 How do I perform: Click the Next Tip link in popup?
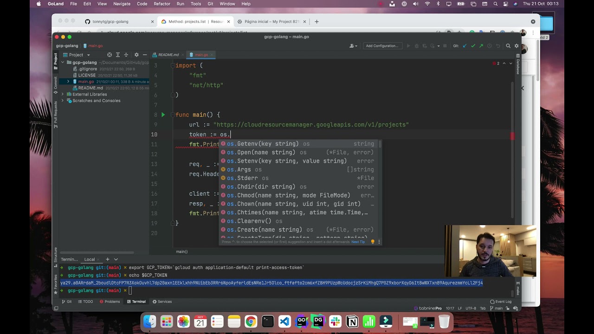click(358, 242)
